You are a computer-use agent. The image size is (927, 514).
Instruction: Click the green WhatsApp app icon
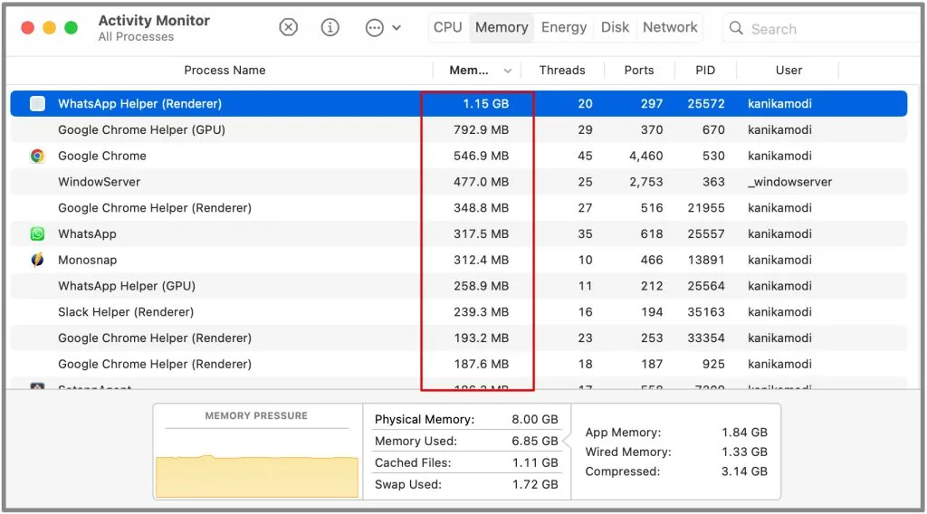pyautogui.click(x=37, y=234)
